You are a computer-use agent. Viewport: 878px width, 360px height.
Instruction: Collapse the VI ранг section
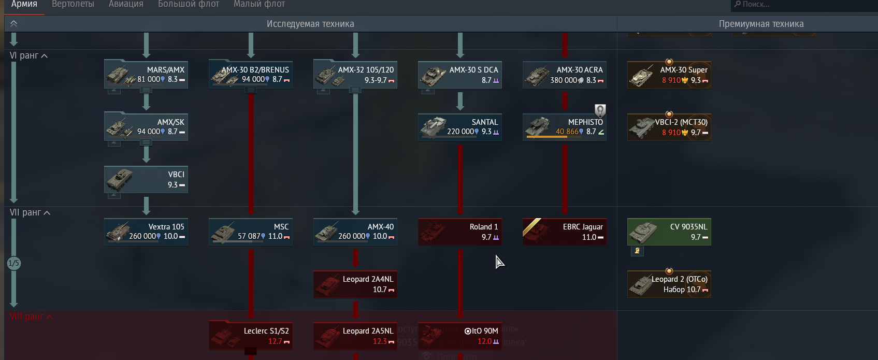[29, 55]
